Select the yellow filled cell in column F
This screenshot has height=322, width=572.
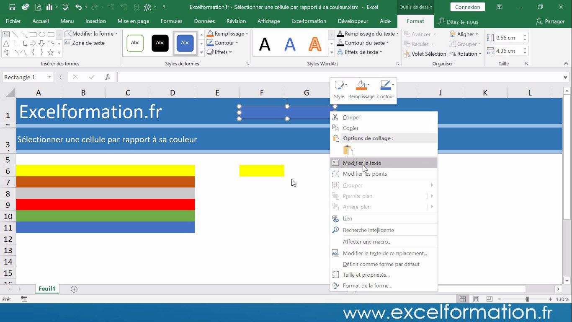262,171
